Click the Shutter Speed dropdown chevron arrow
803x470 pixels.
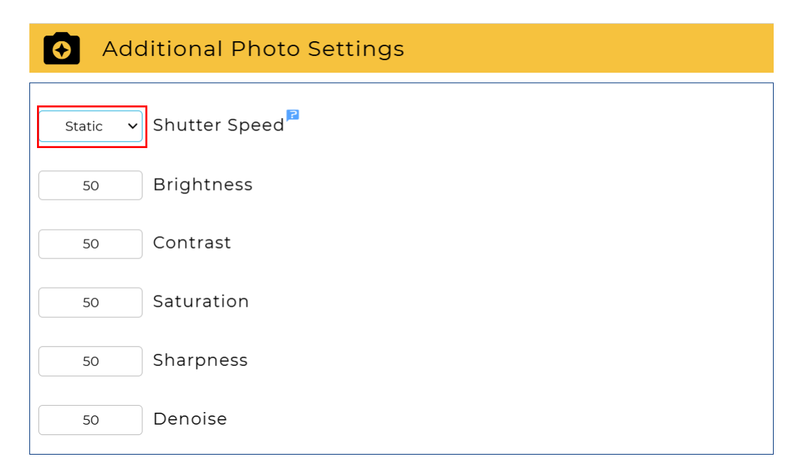(x=133, y=126)
